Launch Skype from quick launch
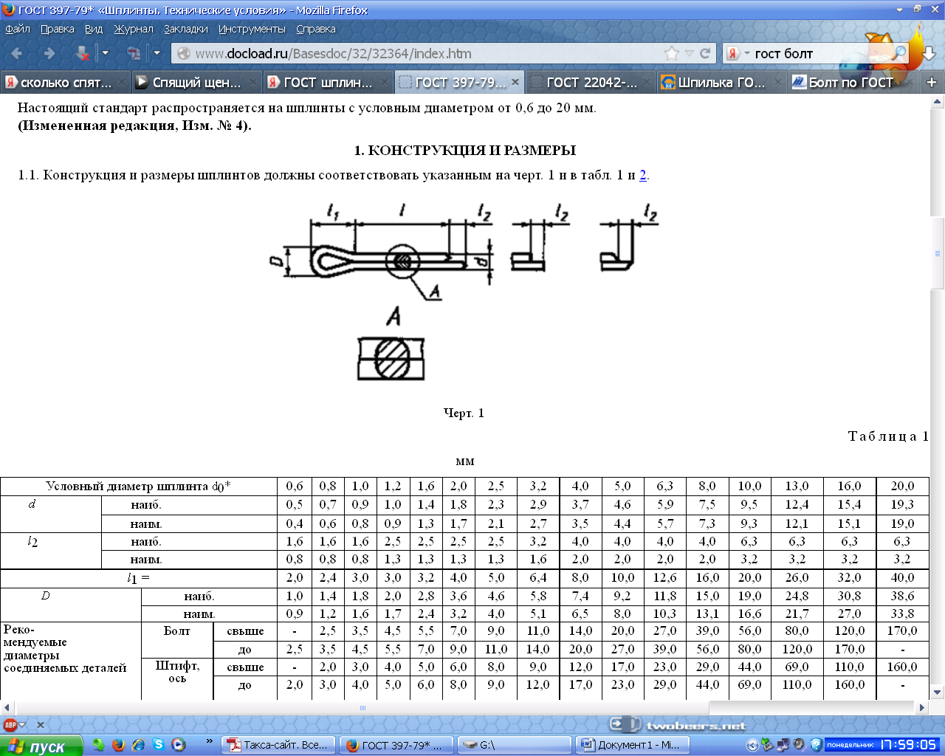 click(158, 745)
